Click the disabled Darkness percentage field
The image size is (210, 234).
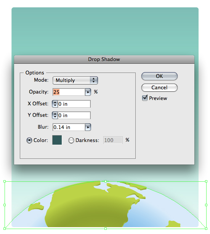113,140
